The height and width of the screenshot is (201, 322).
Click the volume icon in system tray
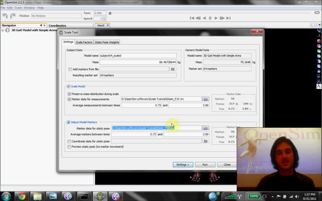297,196
